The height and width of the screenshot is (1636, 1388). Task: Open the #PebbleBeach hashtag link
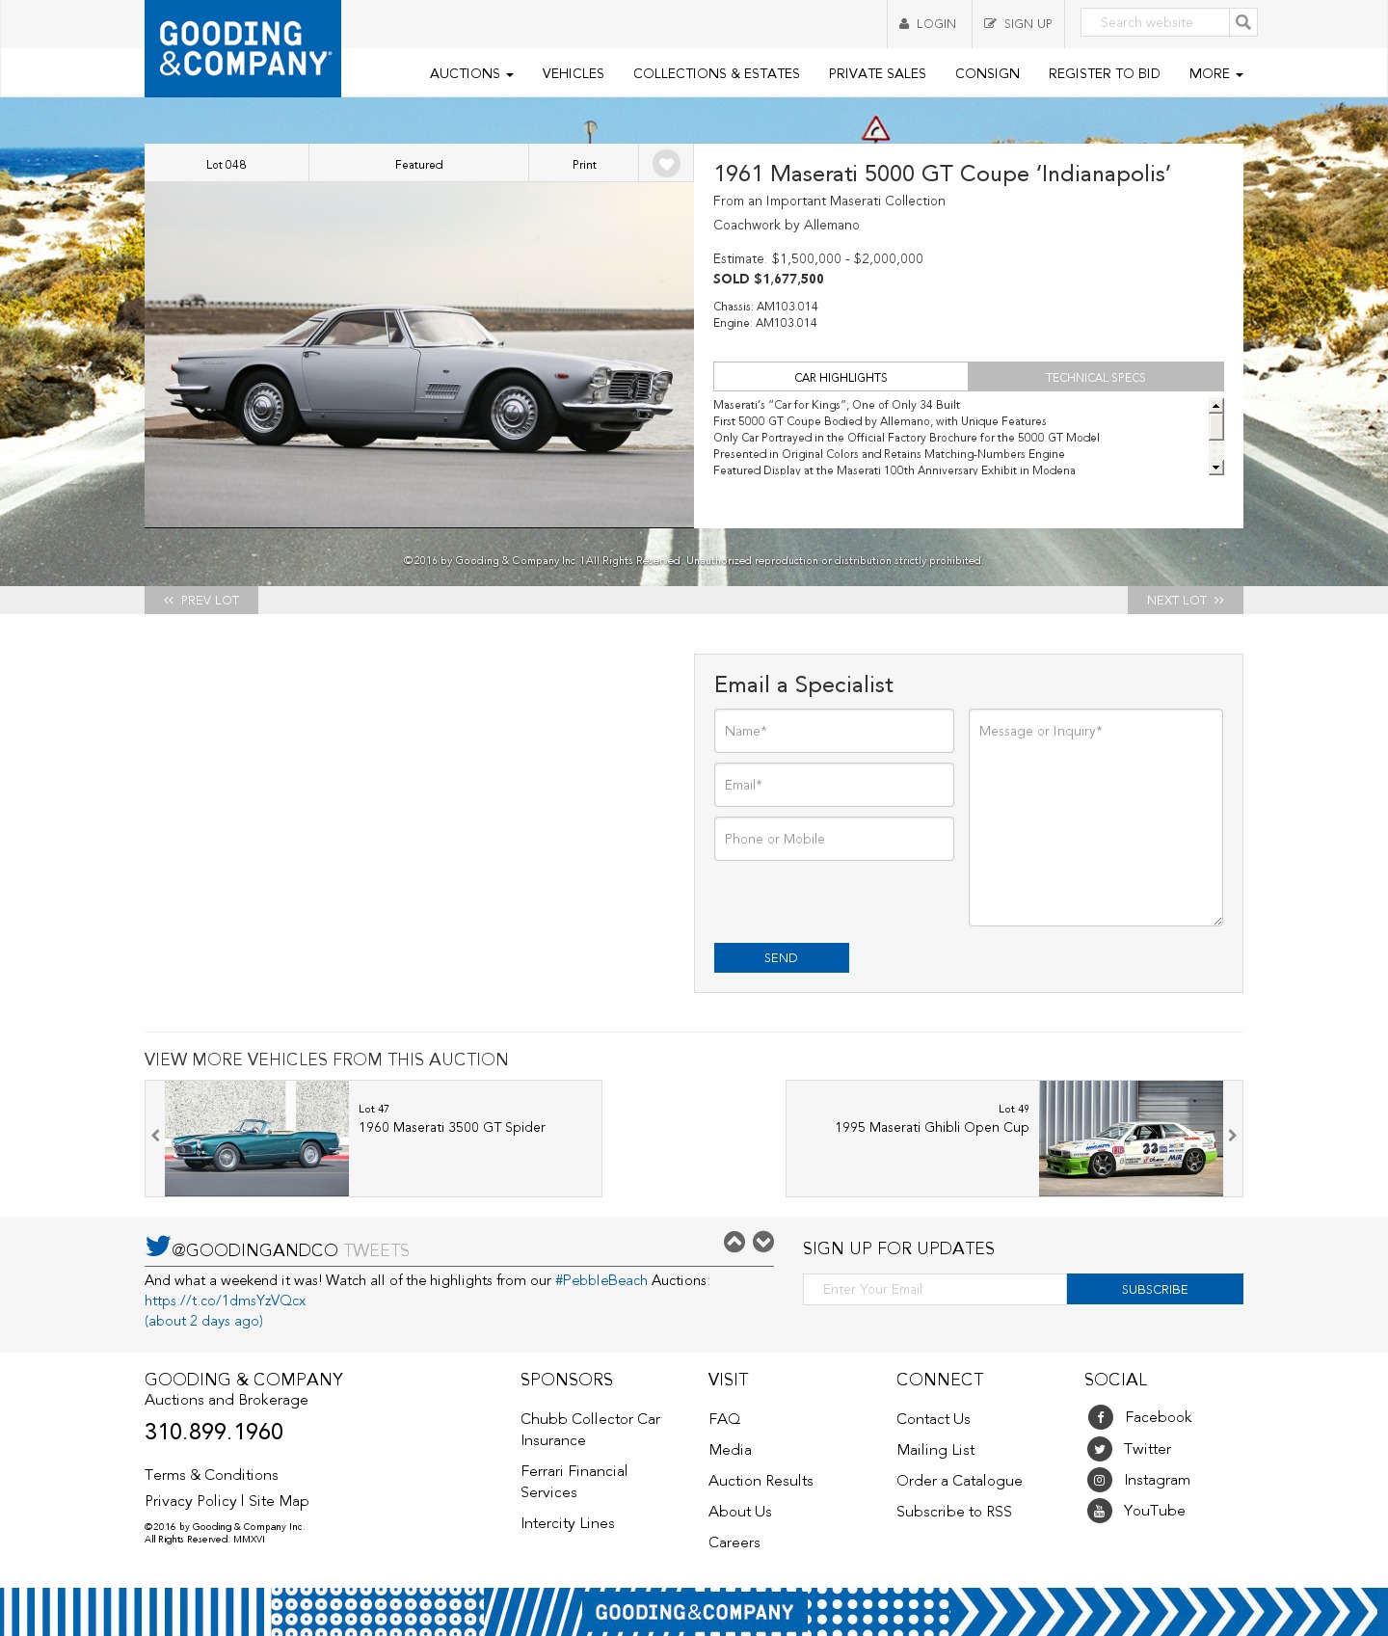click(601, 1280)
